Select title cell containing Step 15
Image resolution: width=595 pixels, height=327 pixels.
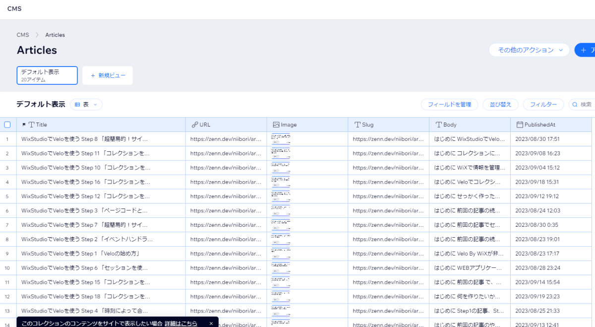click(101, 282)
